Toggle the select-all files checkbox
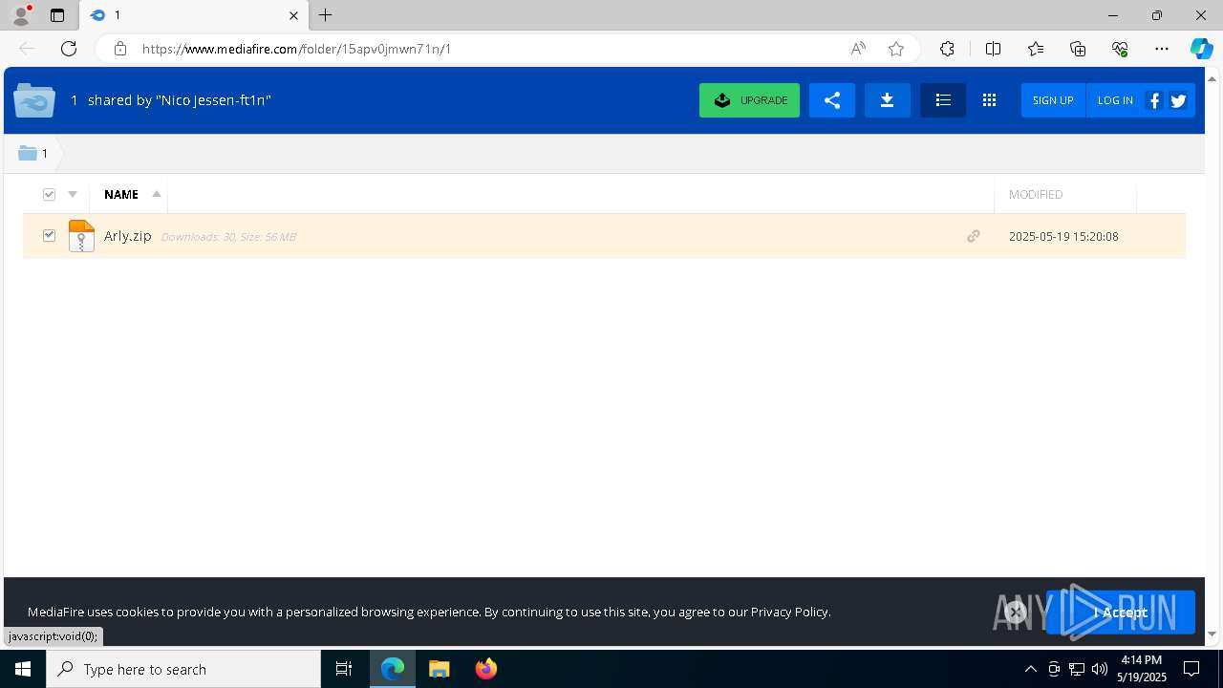Viewport: 1223px width, 688px height. 49,194
